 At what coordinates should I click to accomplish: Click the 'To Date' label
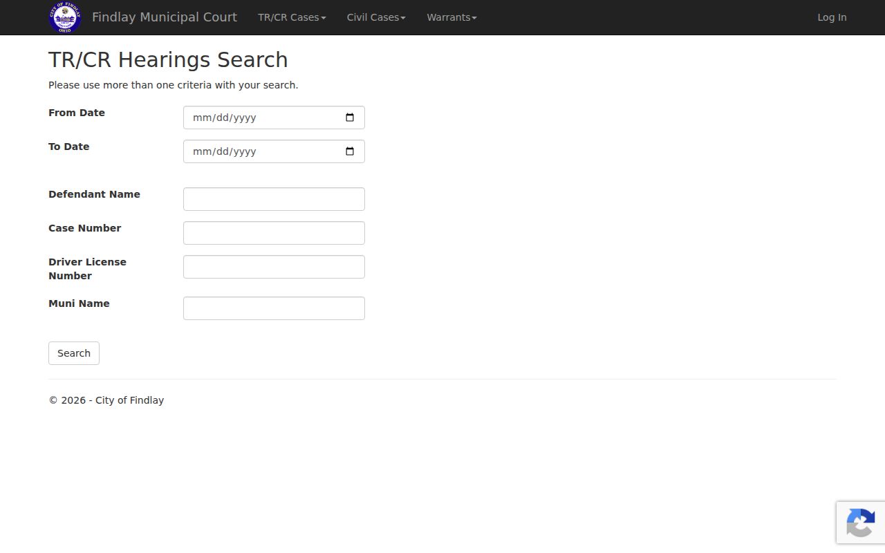tap(68, 147)
